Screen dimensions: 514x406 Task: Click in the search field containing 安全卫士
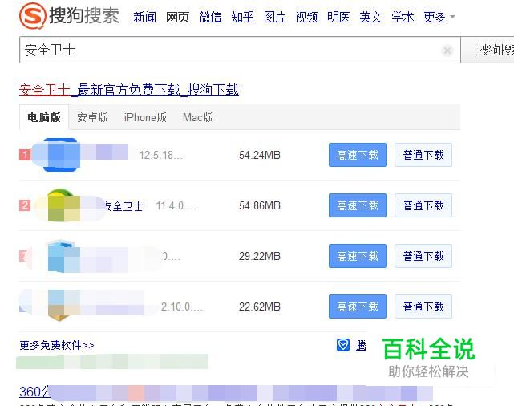240,50
